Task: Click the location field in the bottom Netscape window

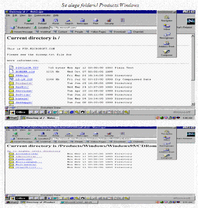Action: pyautogui.click(x=103, y=139)
